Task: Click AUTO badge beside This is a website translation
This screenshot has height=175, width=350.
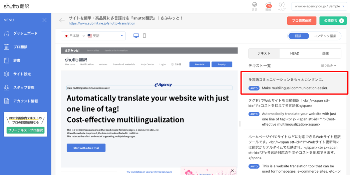Action: point(254,167)
